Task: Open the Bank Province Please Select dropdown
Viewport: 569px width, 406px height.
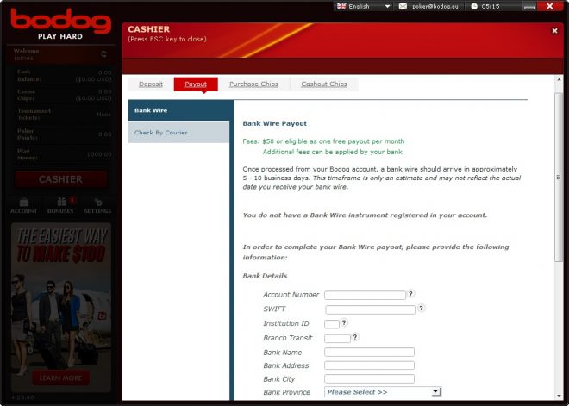Action: click(x=383, y=392)
